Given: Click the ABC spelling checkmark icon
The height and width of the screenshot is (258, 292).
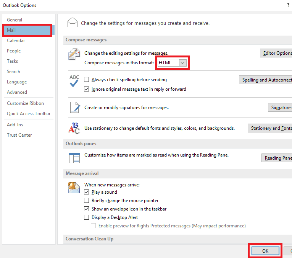Looking at the screenshot, I should click(x=74, y=81).
